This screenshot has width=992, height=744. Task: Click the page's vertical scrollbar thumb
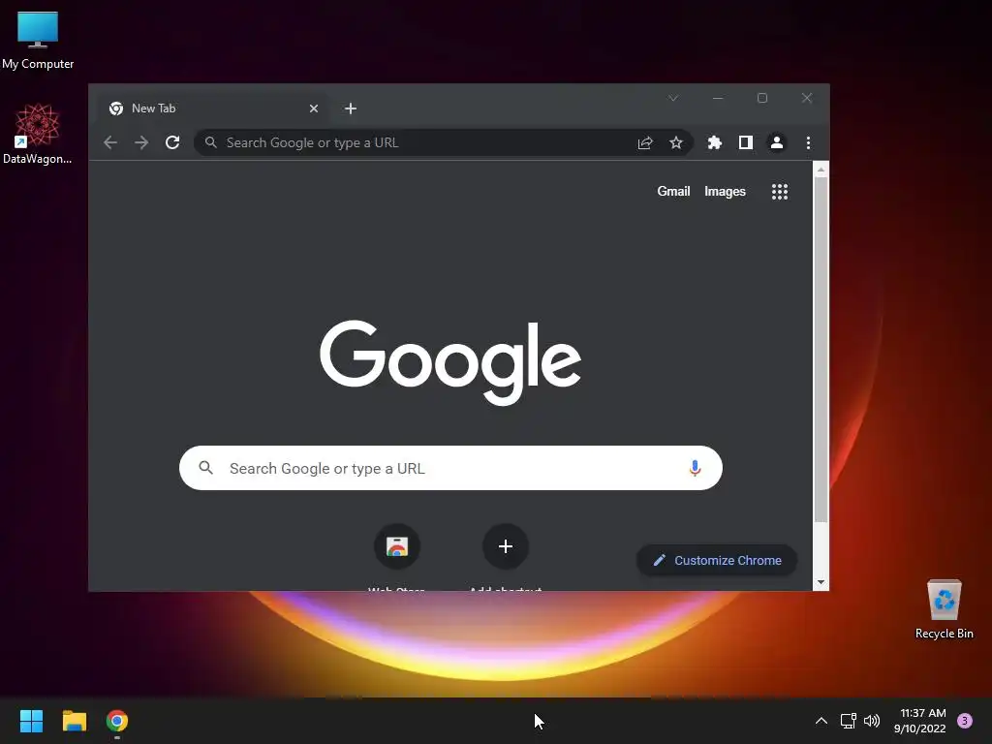821,350
